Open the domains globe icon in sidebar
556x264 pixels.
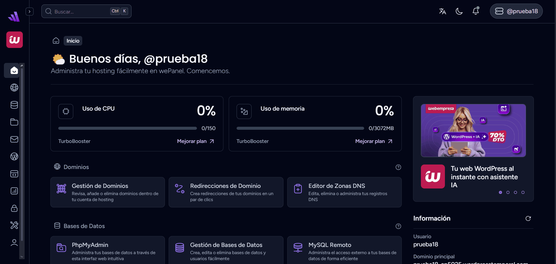coord(14,88)
